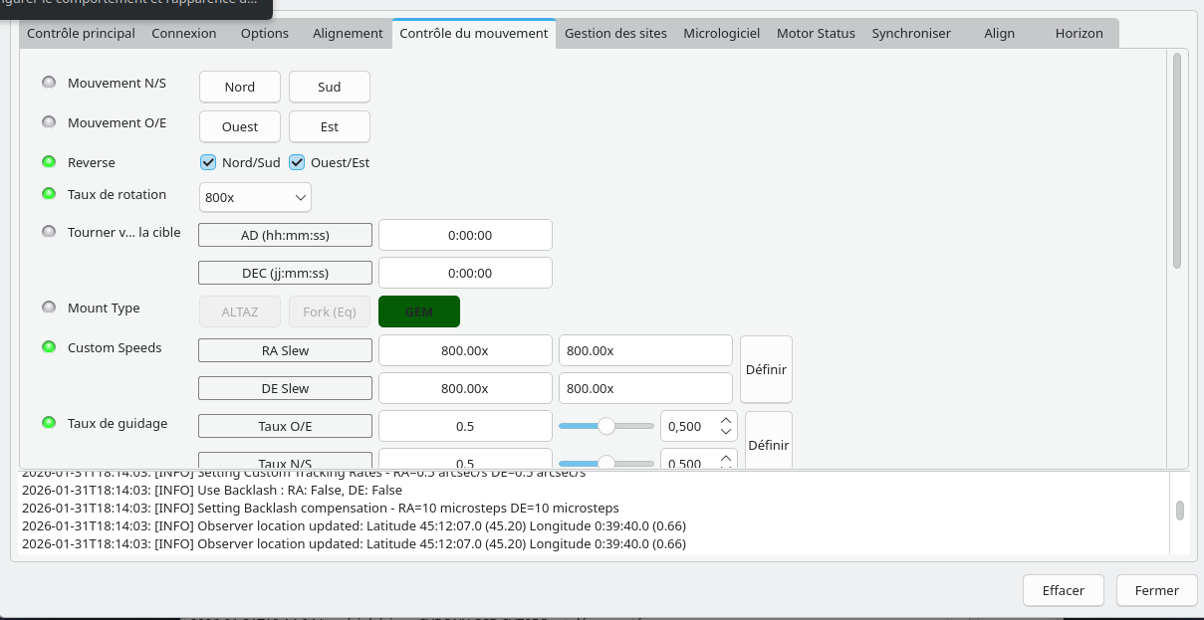Image resolution: width=1204 pixels, height=620 pixels.
Task: Open the Synchroniser tab
Action: [x=911, y=33]
